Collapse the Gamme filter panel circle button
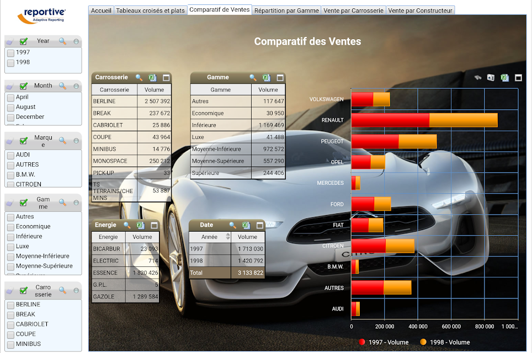The width and height of the screenshot is (532, 353). [x=76, y=202]
